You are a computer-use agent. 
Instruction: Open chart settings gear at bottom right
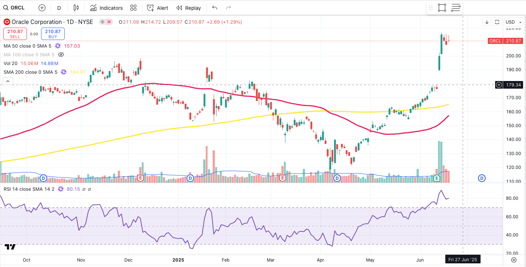(x=514, y=260)
